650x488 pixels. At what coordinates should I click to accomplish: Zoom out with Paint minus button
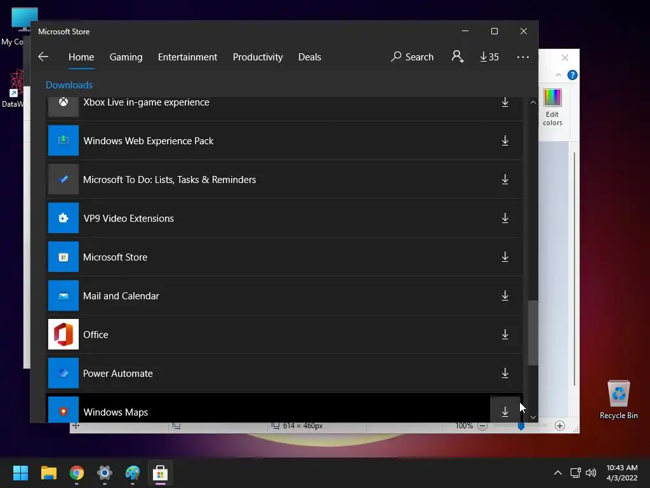[482, 426]
